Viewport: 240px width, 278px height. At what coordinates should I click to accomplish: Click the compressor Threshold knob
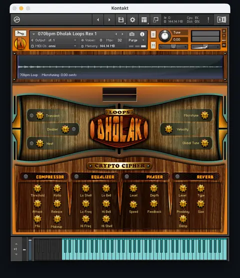(37, 188)
